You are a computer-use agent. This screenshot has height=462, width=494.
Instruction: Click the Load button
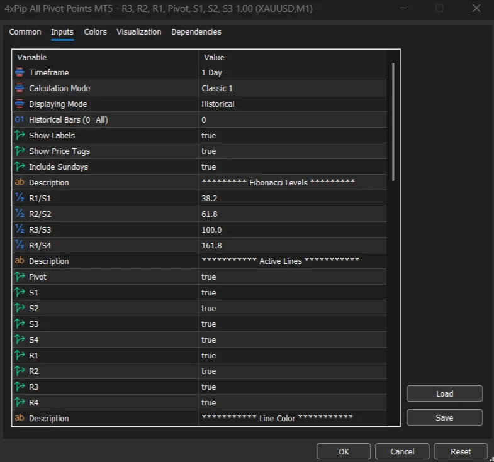pyautogui.click(x=444, y=393)
